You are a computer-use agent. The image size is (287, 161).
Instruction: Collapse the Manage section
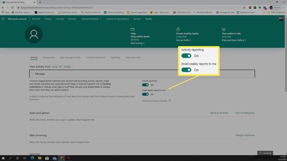coord(142,73)
